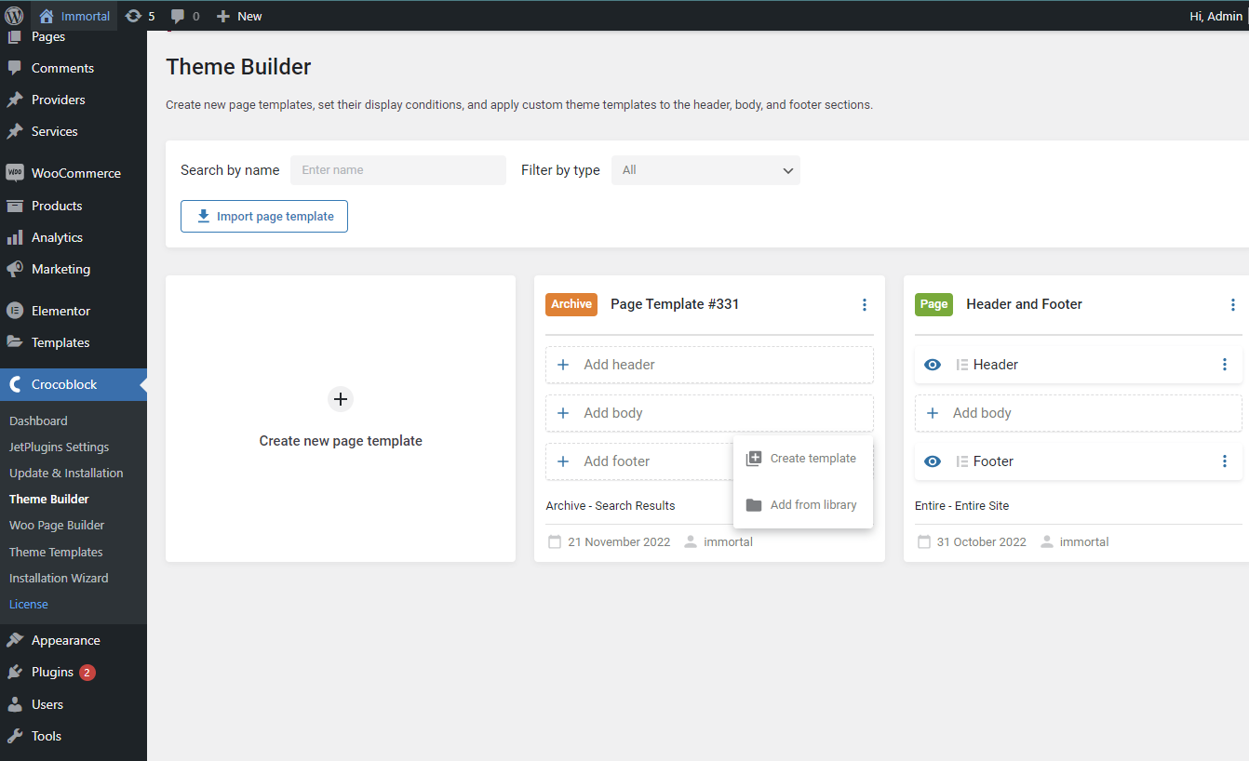Open the Header and Footer card options
Screen dimensions: 1249x761
click(x=1233, y=305)
